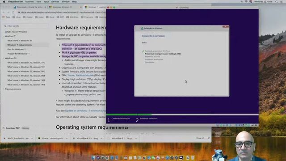Viewport: 286px width, 161px height.
Task: Open Windows 10 version 21H2 item
Action: click(x=26, y=63)
